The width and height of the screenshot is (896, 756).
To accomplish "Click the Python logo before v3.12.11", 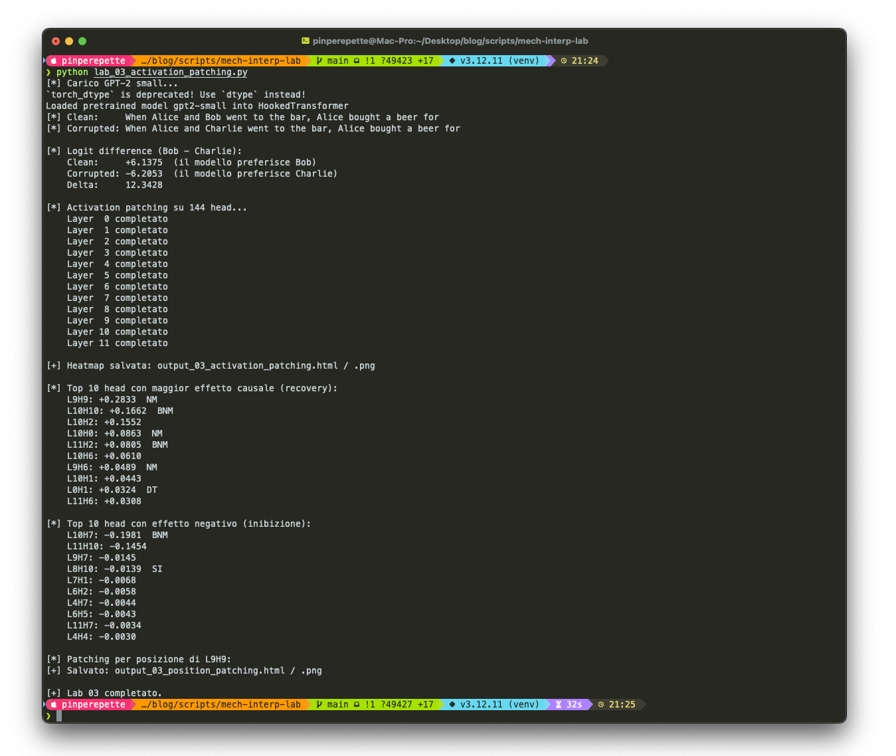I will tap(452, 60).
